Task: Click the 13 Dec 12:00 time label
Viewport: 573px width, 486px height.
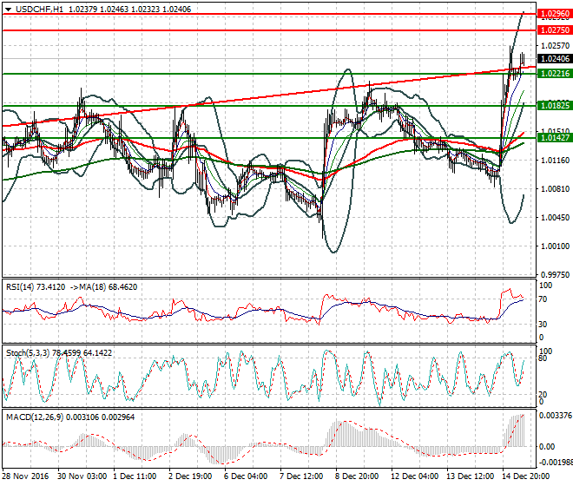Action: 471,476
